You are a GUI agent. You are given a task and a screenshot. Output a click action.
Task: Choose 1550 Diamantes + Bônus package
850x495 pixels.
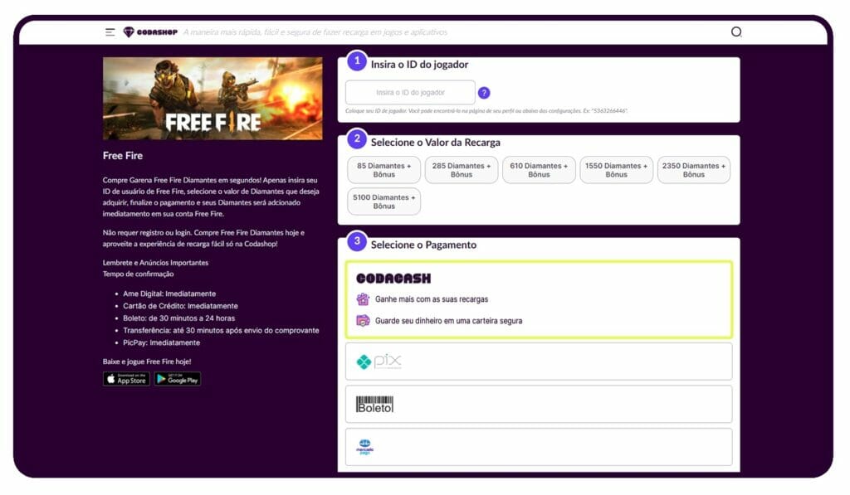pyautogui.click(x=616, y=170)
